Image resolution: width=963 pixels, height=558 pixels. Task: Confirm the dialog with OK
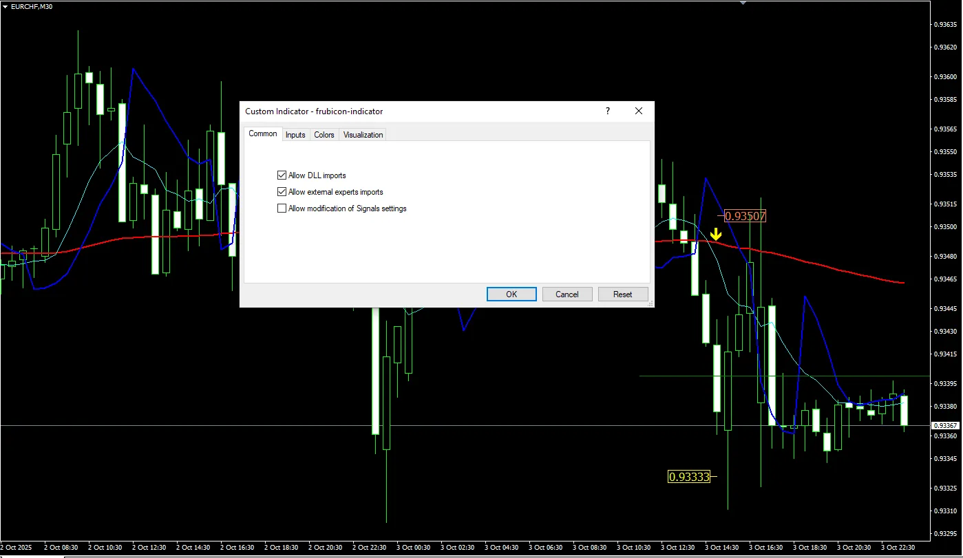[511, 294]
